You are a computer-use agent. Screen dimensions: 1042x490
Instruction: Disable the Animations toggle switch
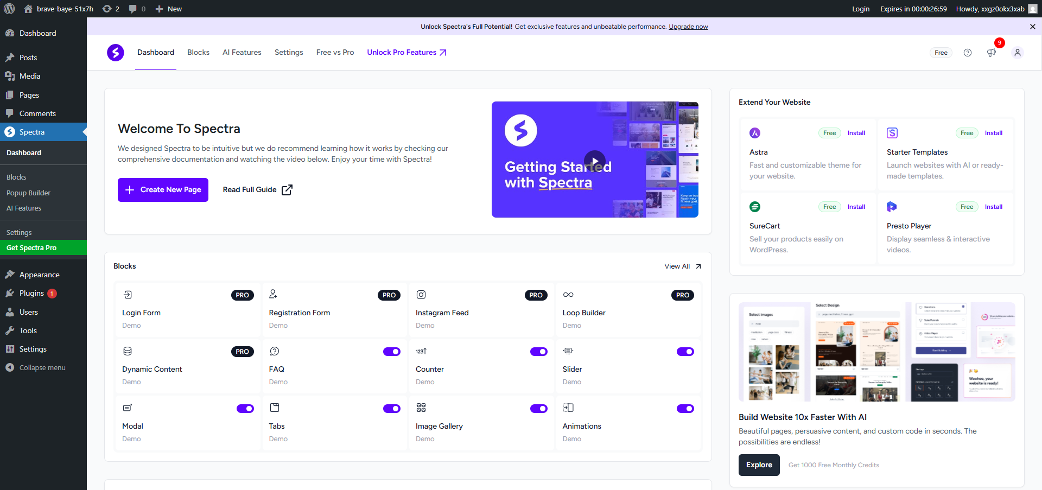(x=685, y=409)
